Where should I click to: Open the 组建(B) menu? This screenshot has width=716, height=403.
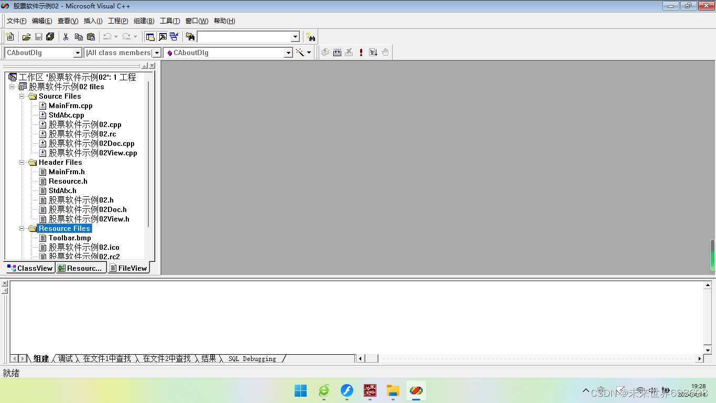(x=144, y=21)
